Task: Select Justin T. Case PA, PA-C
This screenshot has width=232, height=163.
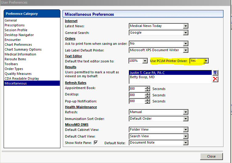Action: (170, 73)
